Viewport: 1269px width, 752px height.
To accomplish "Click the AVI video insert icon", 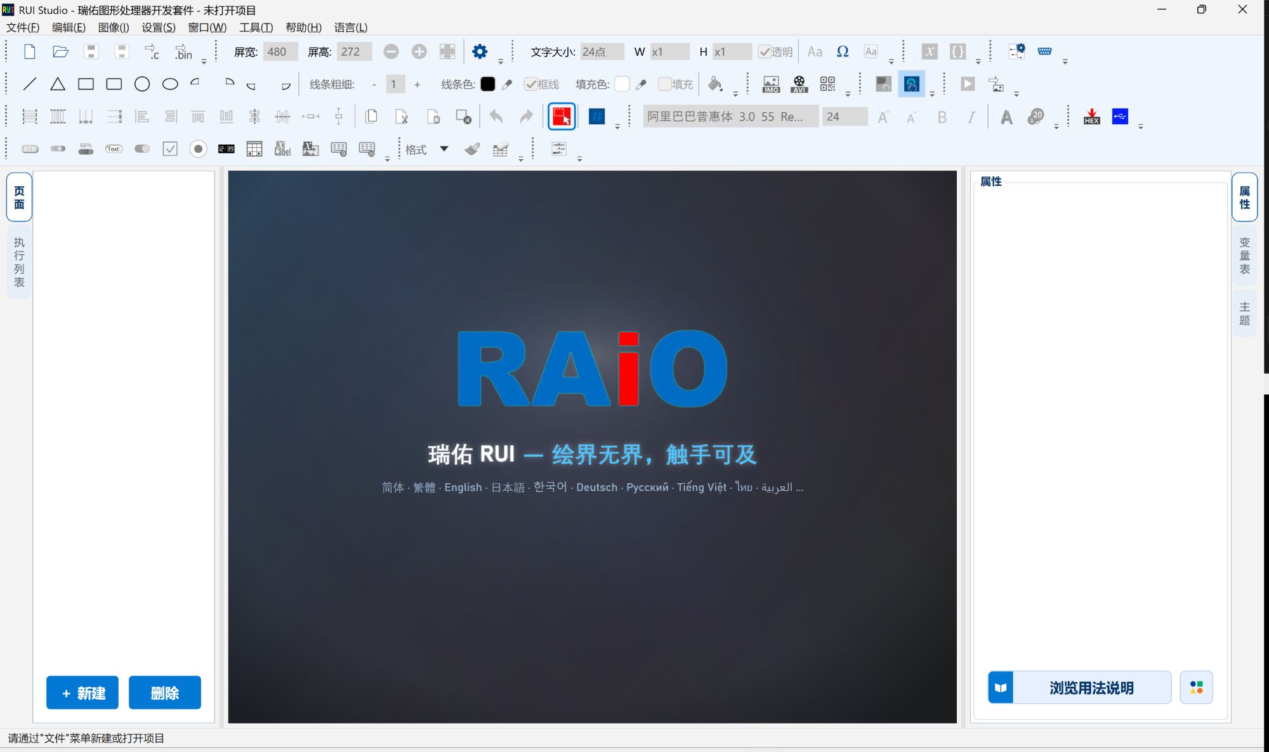I will pyautogui.click(x=799, y=84).
